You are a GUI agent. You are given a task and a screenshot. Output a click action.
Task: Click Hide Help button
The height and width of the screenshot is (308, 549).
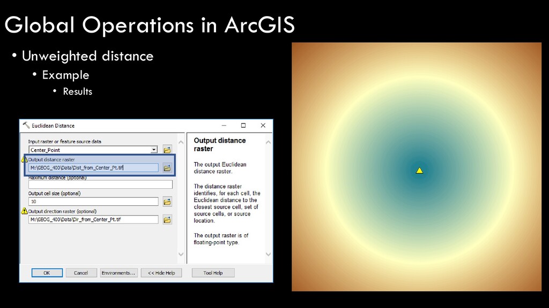click(x=161, y=273)
